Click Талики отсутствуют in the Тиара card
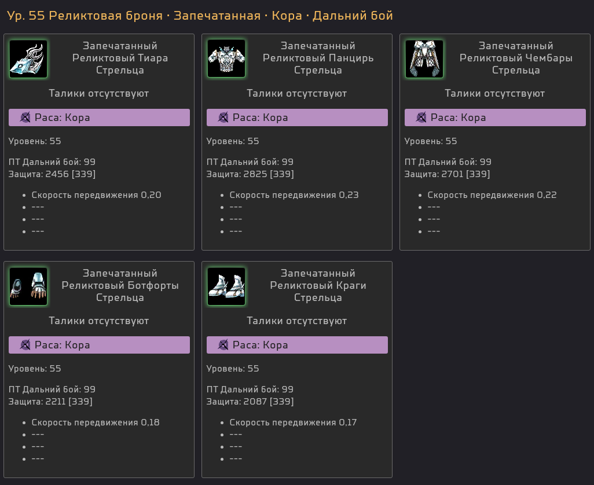The width and height of the screenshot is (594, 485). (99, 94)
